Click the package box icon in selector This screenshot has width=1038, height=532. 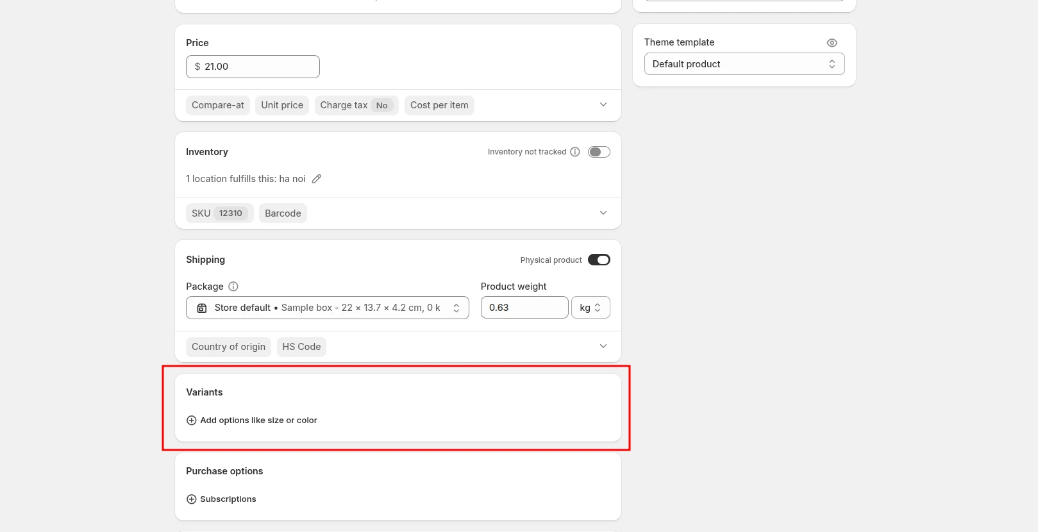pyautogui.click(x=202, y=308)
